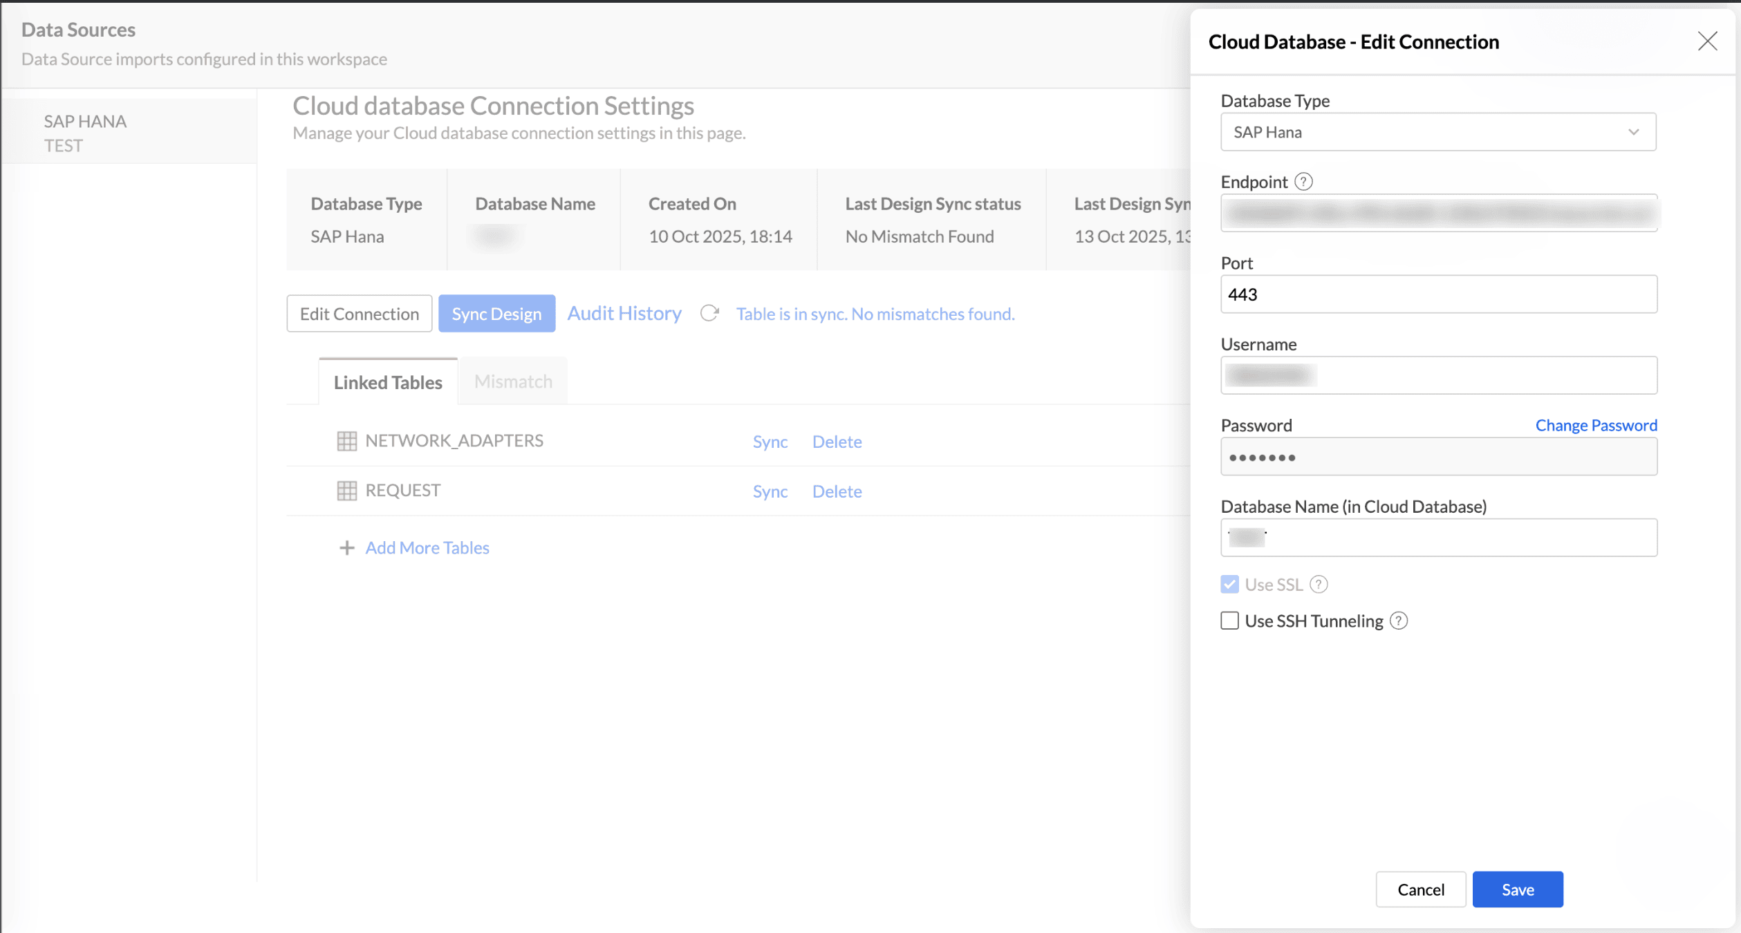Enable the Use SSH Tunneling checkbox

click(x=1229, y=621)
